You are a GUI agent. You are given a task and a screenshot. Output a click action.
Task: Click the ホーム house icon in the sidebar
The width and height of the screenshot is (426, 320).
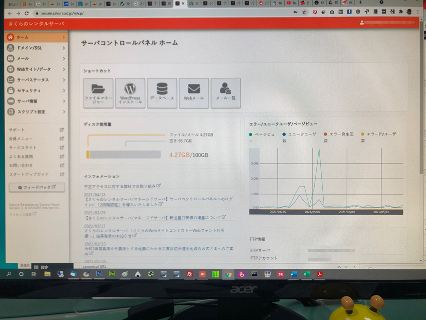pyautogui.click(x=10, y=37)
